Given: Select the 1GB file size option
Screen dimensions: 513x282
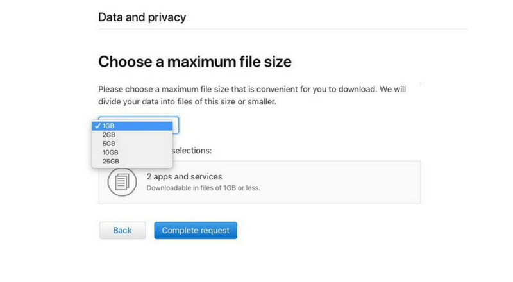Looking at the screenshot, I should click(108, 126).
